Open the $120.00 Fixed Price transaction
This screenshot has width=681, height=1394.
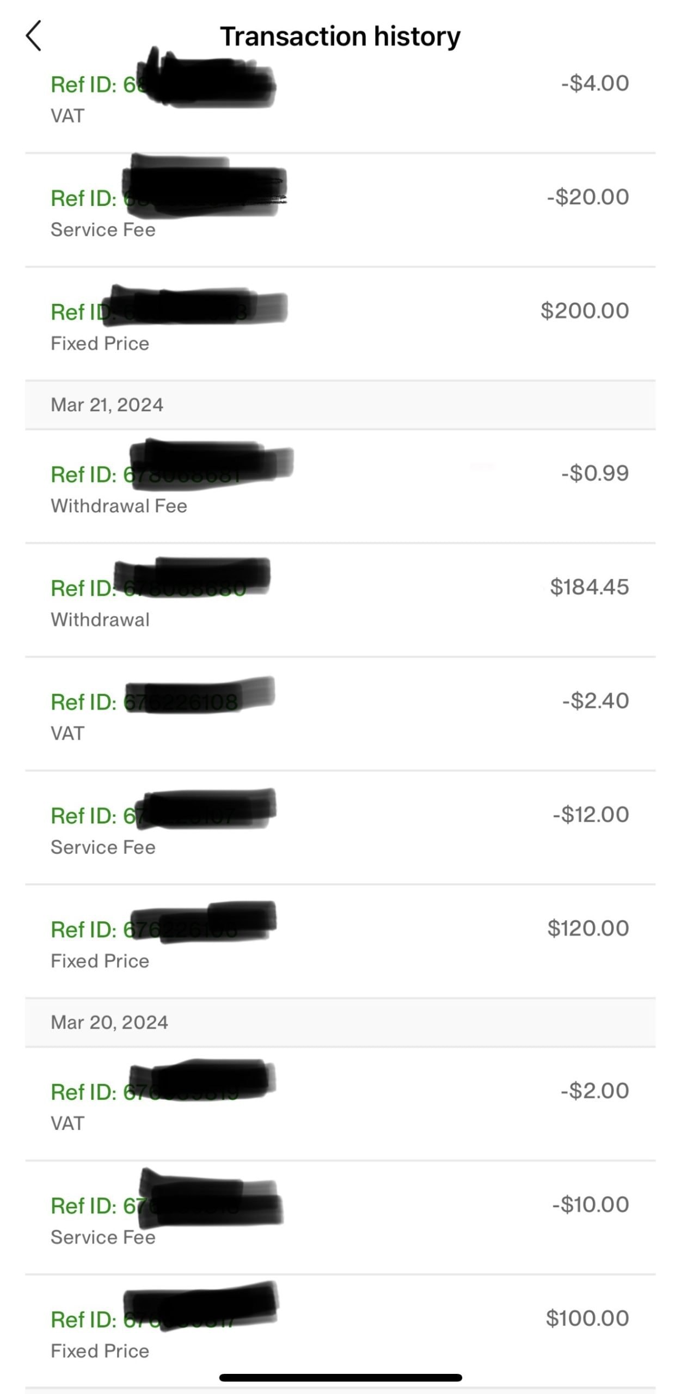(x=340, y=943)
